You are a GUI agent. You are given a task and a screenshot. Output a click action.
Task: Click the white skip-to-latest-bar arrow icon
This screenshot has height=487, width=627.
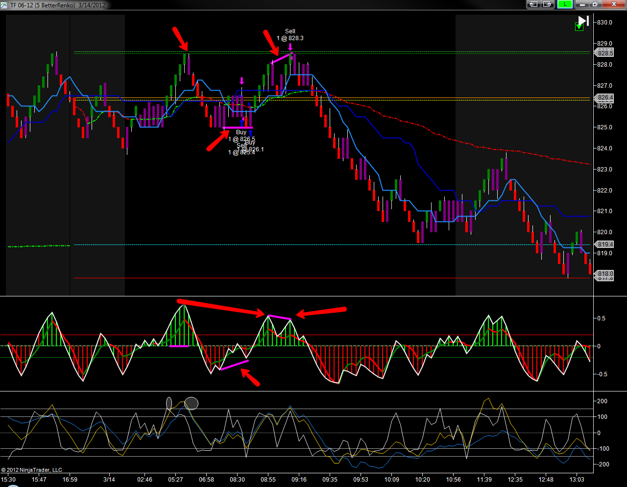click(x=583, y=21)
